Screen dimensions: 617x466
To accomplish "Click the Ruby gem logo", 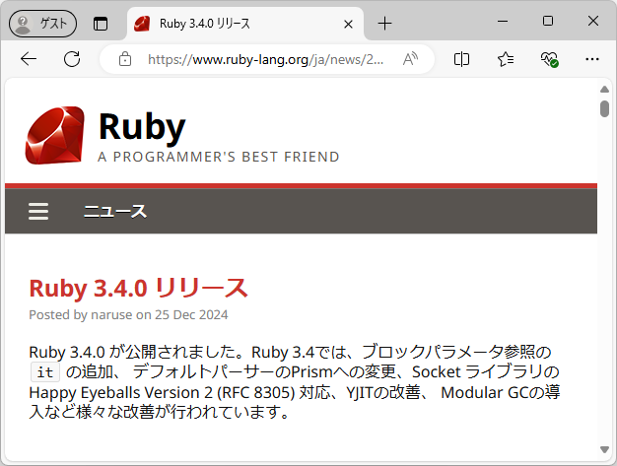I will pyautogui.click(x=54, y=135).
